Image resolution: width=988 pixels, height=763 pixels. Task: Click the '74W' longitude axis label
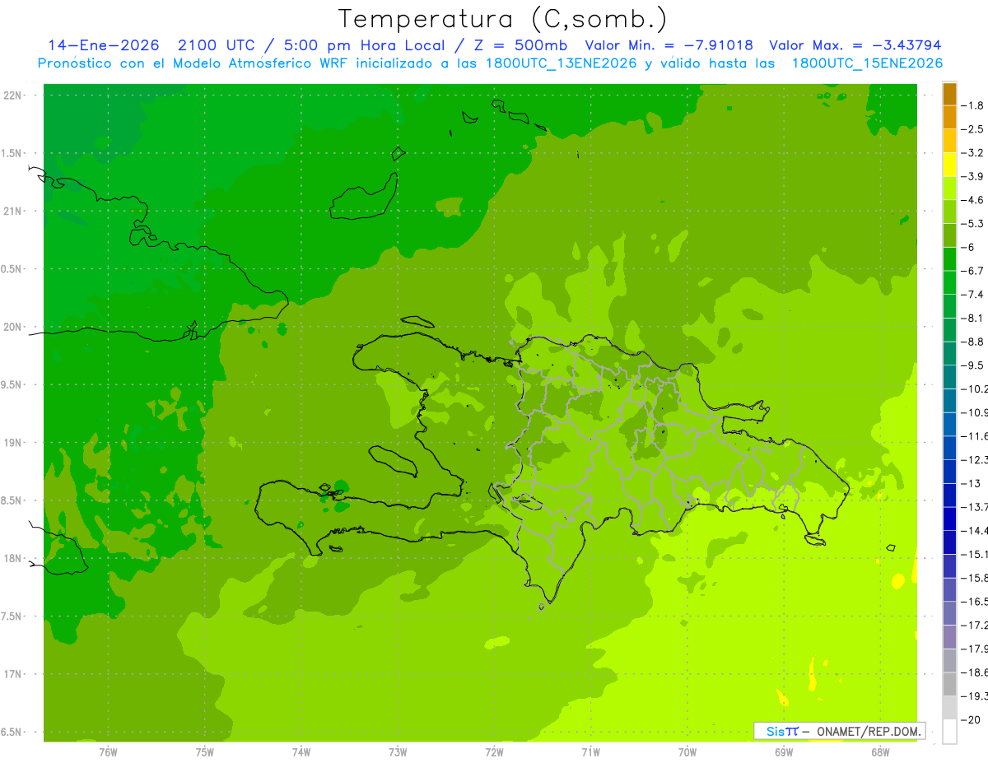(301, 751)
